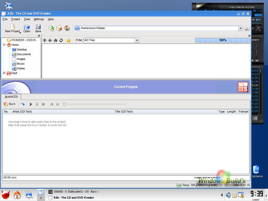The width and height of the screenshot is (268, 201).
Task: Open the Tools menu
Action: (x=27, y=19)
